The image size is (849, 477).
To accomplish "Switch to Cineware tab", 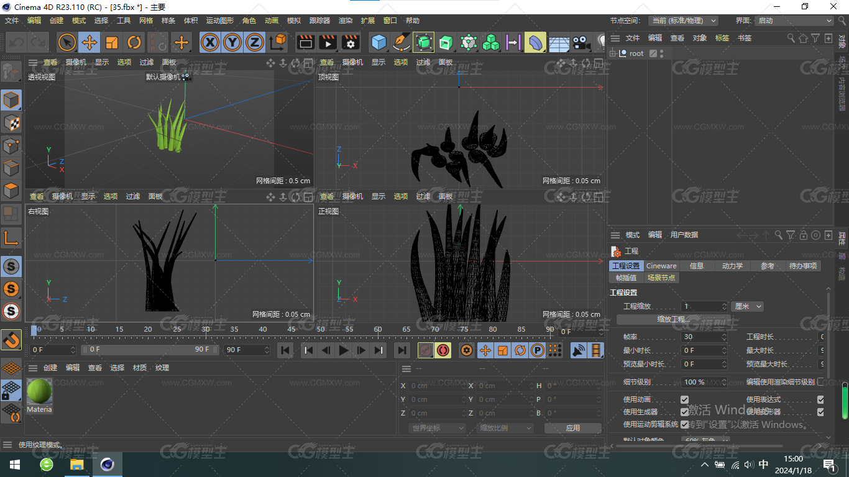I will click(x=661, y=266).
